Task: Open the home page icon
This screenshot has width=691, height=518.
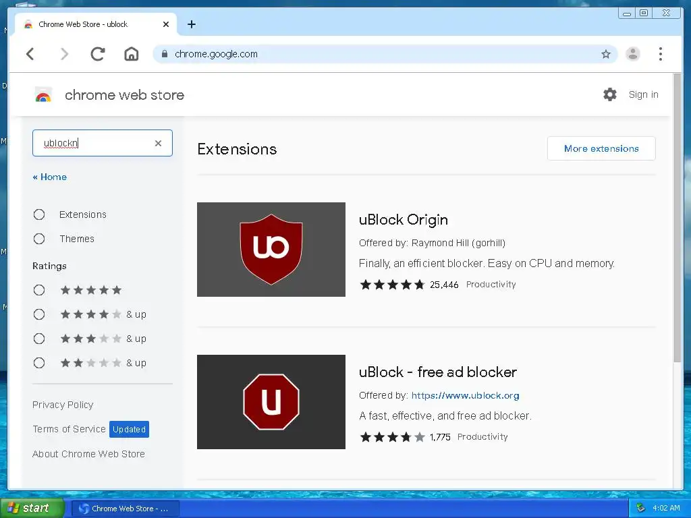Action: point(132,54)
